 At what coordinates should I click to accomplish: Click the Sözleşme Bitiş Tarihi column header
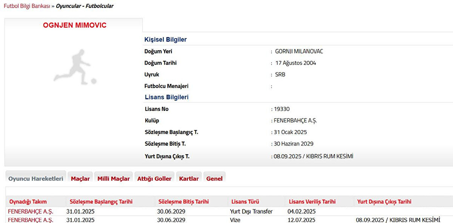[x=183, y=202]
